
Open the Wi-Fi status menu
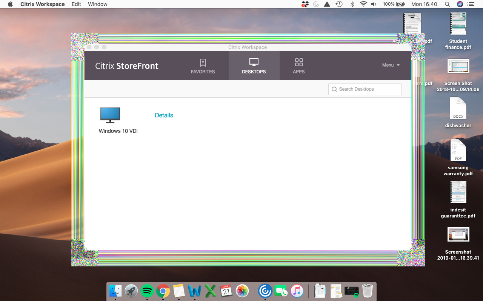363,4
